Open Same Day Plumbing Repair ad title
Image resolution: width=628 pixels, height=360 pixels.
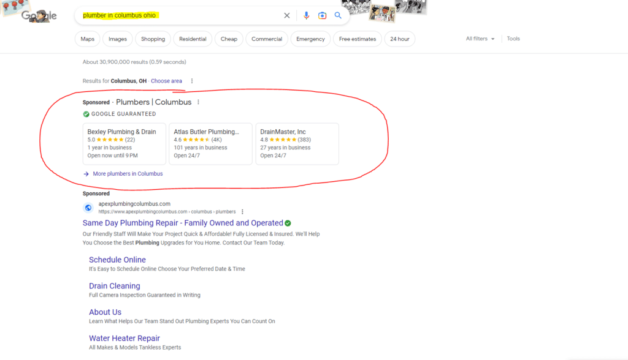tap(183, 223)
